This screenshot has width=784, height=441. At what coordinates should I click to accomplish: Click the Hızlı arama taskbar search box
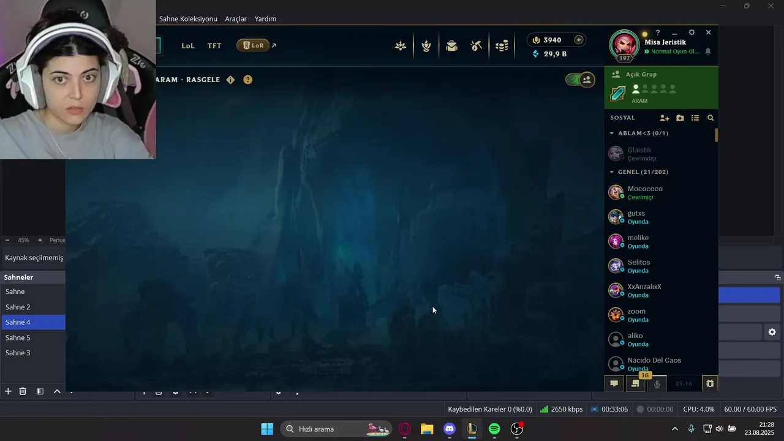click(337, 429)
